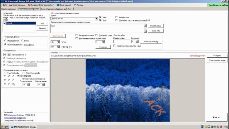Screen dimensions: 229x129
Task: Enable Высеченный текст checkbox
Action: (77, 38)
